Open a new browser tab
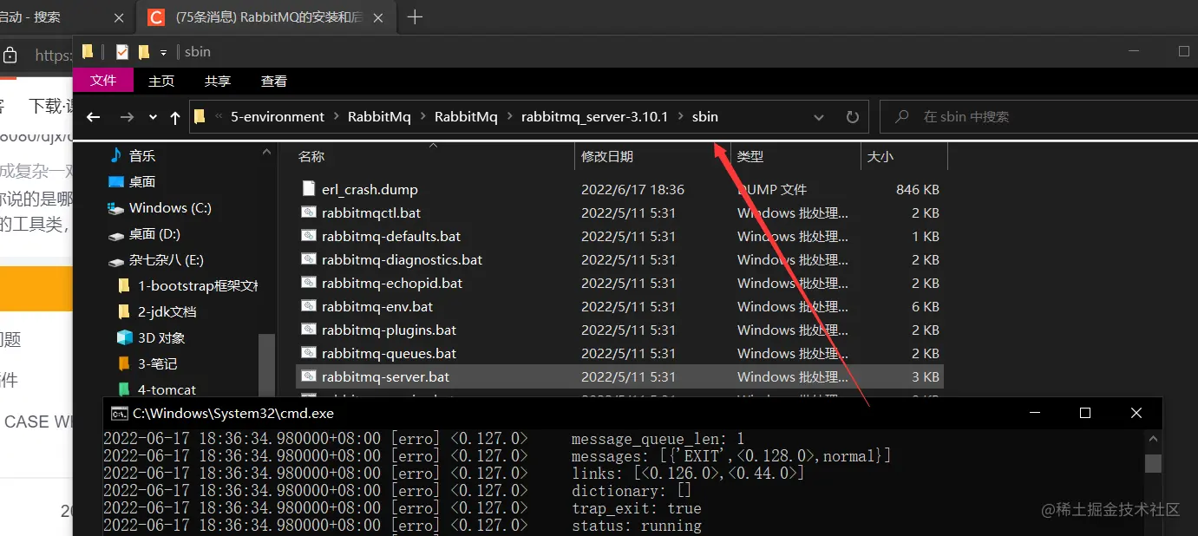Viewport: 1198px width, 536px height. coord(415,17)
